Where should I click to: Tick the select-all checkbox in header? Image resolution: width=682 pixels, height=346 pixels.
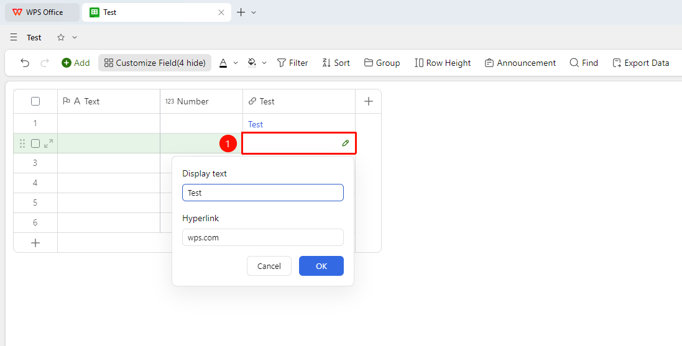coord(35,101)
